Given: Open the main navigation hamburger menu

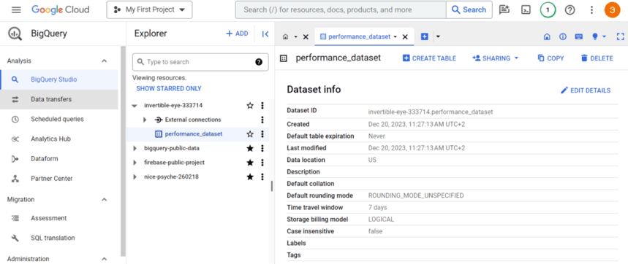Looking at the screenshot, I should [16, 9].
